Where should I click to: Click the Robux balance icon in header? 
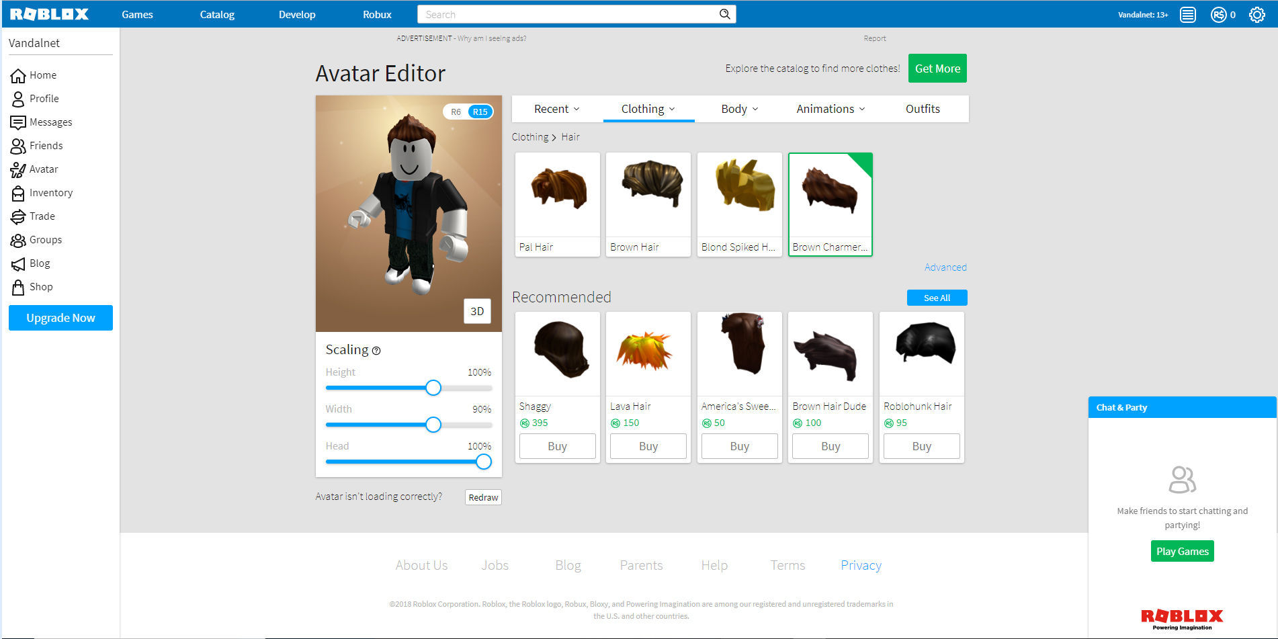pos(1218,15)
